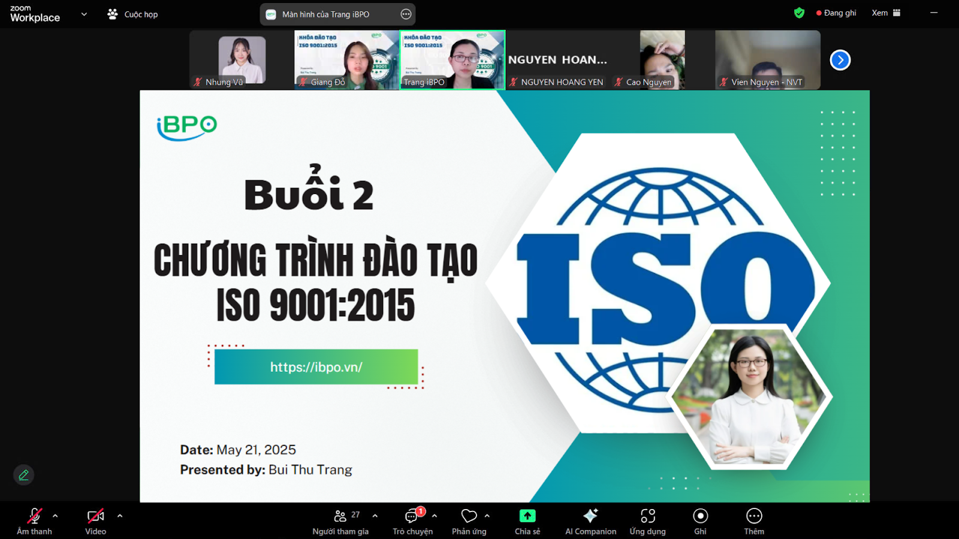The height and width of the screenshot is (539, 959).
Task: Open the Thêm more options icon
Action: (754, 516)
